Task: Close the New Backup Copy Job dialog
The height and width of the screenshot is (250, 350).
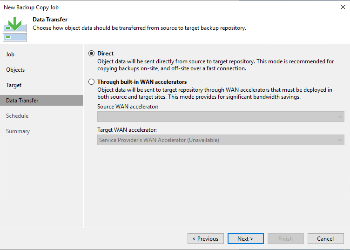Action: 343,7
